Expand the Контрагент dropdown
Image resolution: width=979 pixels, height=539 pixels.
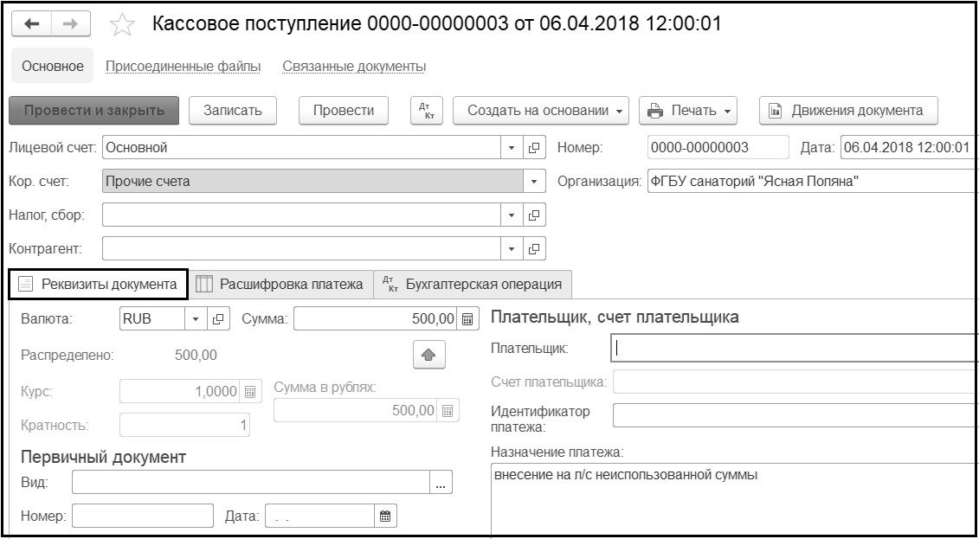click(512, 249)
